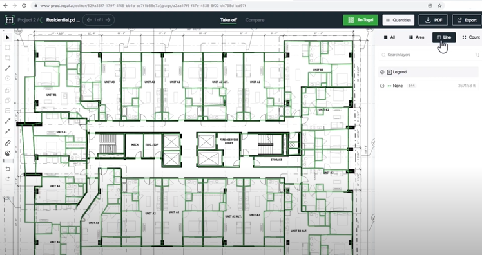Click the Re-Togal button
Screen dimensions: 482x255
click(361, 20)
